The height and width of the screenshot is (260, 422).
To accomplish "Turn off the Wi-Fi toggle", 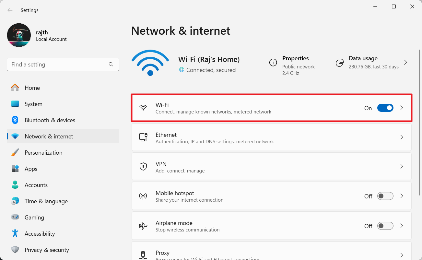I will [385, 108].
